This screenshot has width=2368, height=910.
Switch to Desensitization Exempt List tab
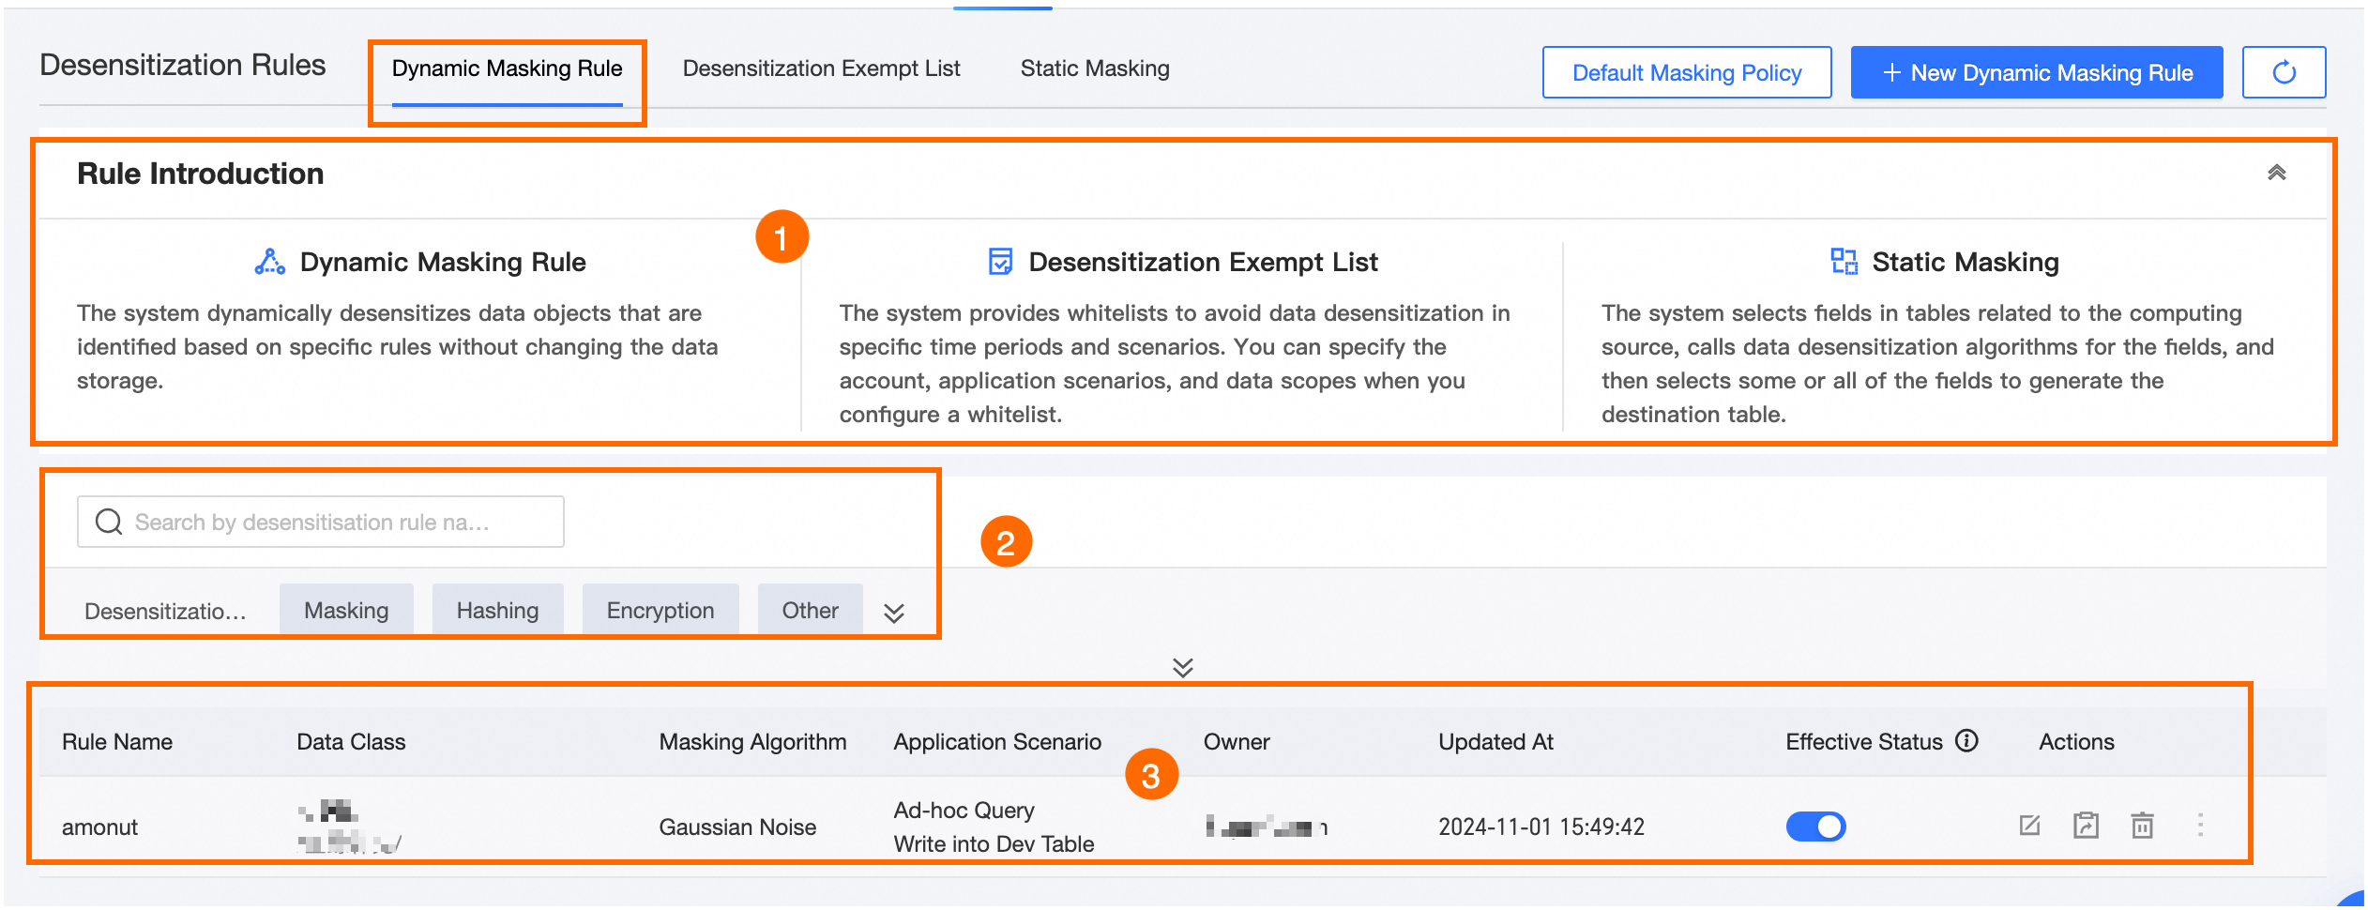coord(821,68)
